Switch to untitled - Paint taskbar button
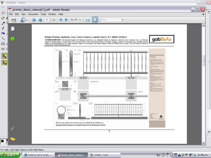The width and height of the screenshot is (211, 158). (100, 155)
